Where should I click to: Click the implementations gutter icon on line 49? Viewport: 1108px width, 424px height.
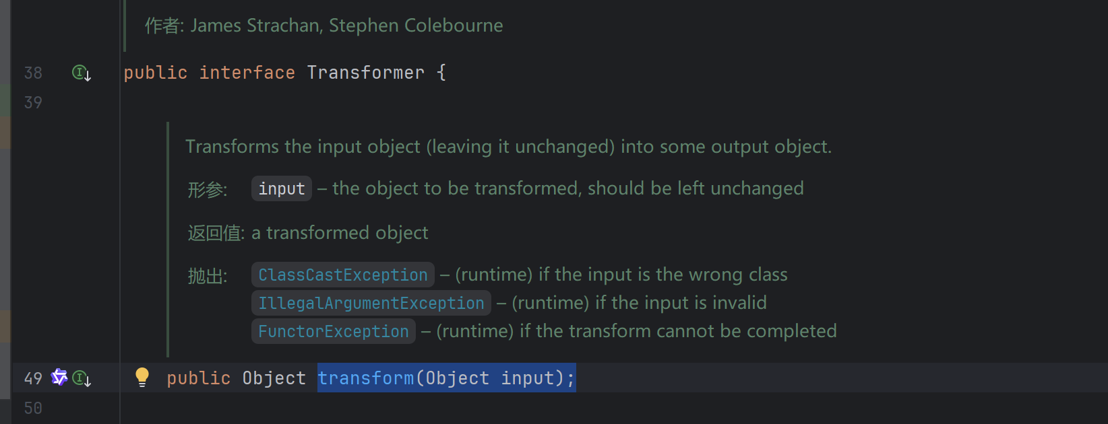pos(81,378)
